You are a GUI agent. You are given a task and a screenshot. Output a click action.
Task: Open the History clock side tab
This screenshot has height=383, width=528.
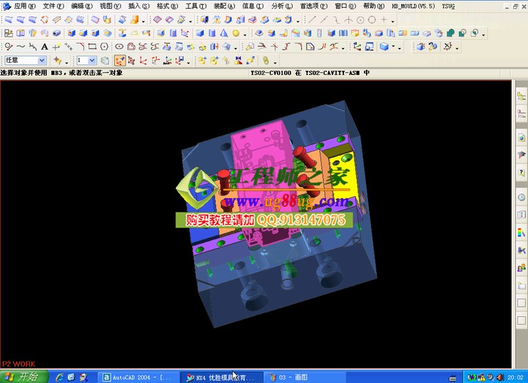[522, 198]
